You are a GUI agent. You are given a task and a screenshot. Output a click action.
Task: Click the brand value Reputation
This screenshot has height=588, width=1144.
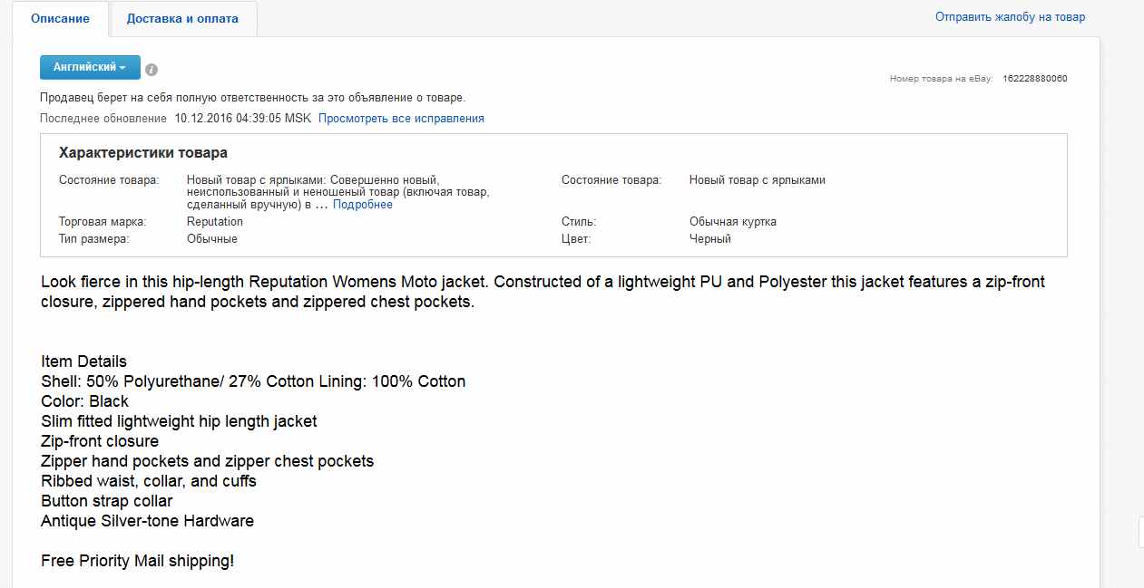(215, 222)
